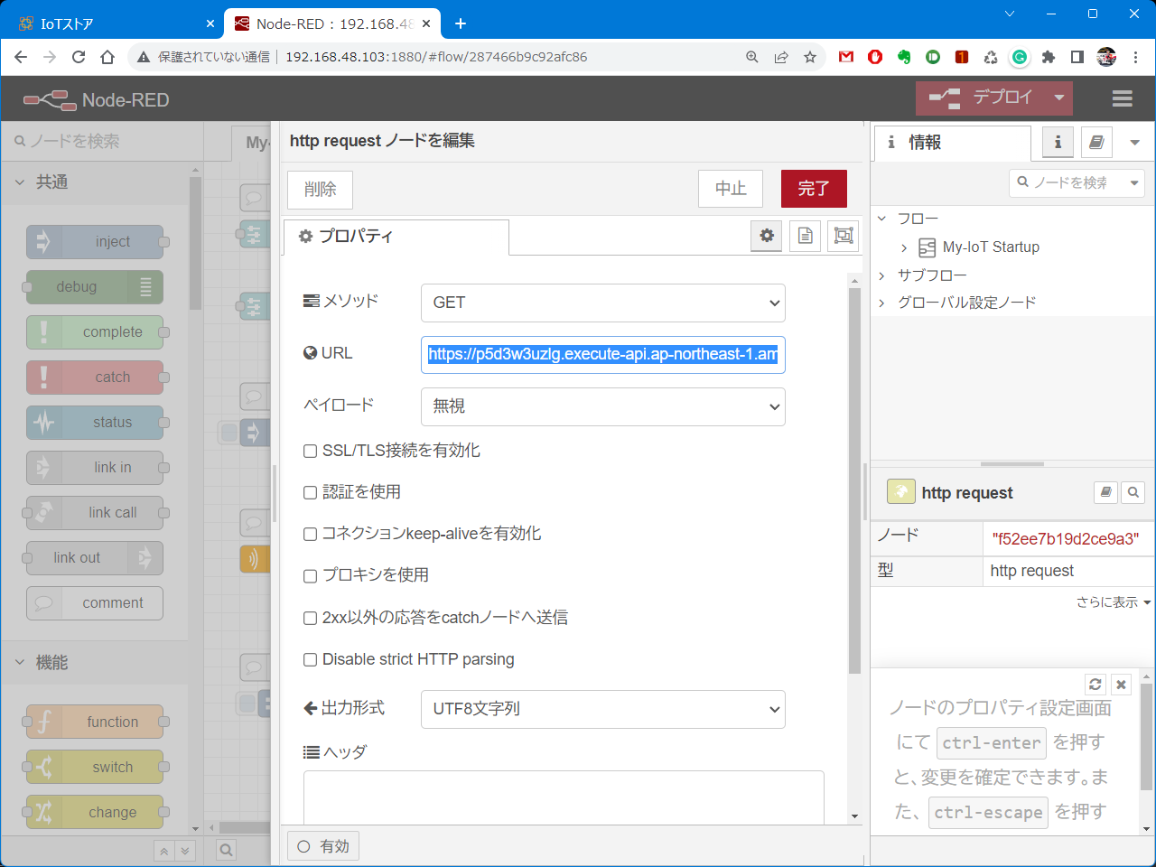Toggle the 有効 node enabled button

click(323, 846)
